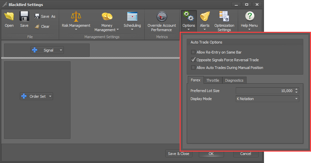
Task: Click the Display Mode label
Action: tap(201, 99)
